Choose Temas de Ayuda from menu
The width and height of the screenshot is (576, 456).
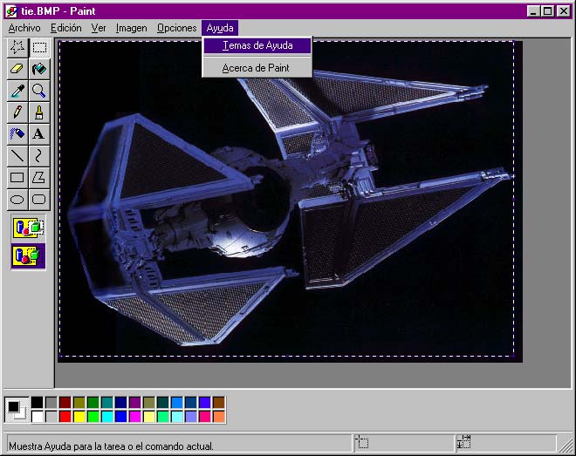[257, 45]
